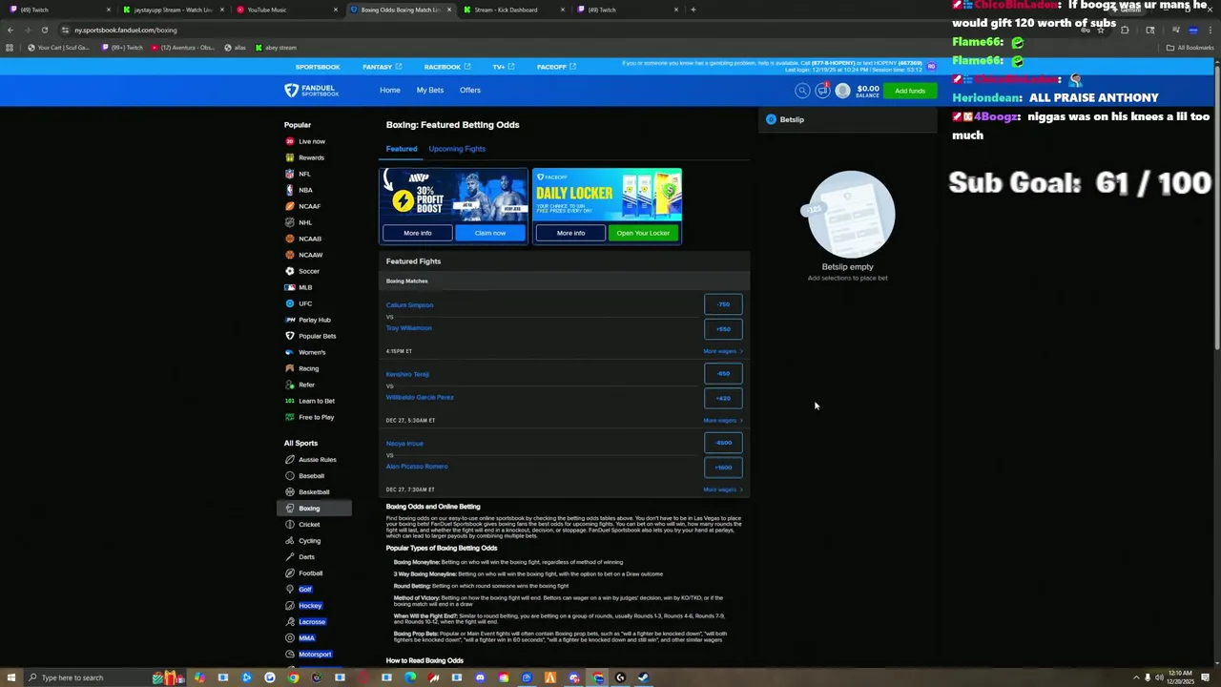Click the green Add funds button

(910, 91)
